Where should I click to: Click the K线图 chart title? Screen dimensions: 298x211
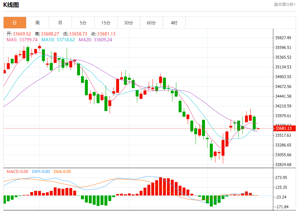pyautogui.click(x=11, y=5)
